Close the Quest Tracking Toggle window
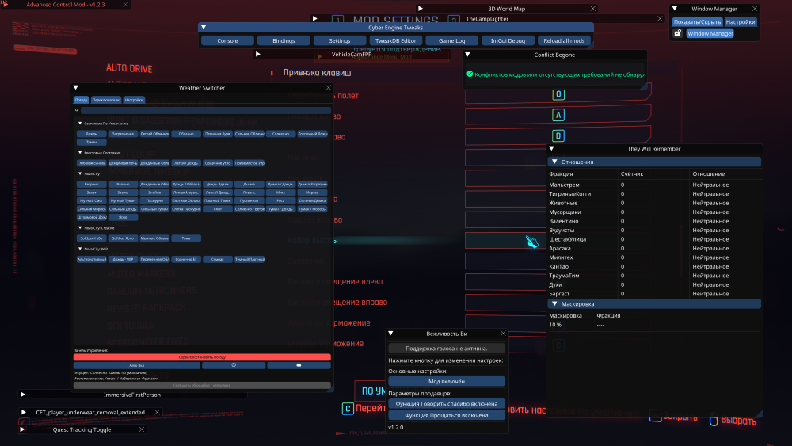 [x=142, y=429]
